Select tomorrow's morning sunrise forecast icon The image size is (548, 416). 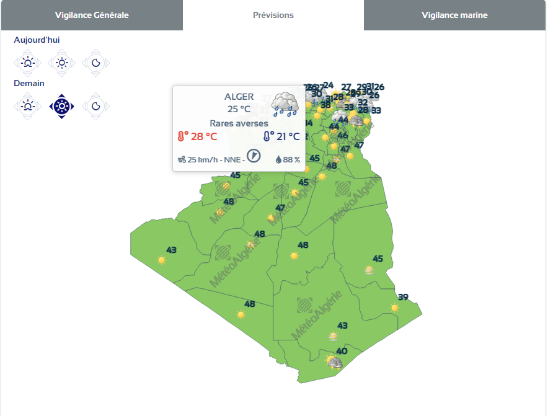(27, 106)
